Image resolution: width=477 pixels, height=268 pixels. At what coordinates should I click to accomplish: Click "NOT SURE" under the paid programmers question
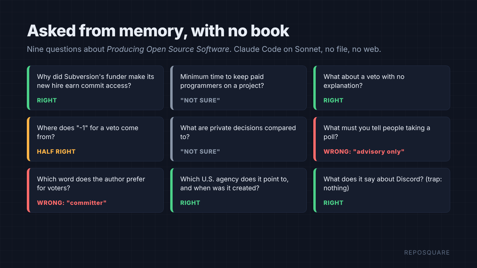tap(200, 100)
